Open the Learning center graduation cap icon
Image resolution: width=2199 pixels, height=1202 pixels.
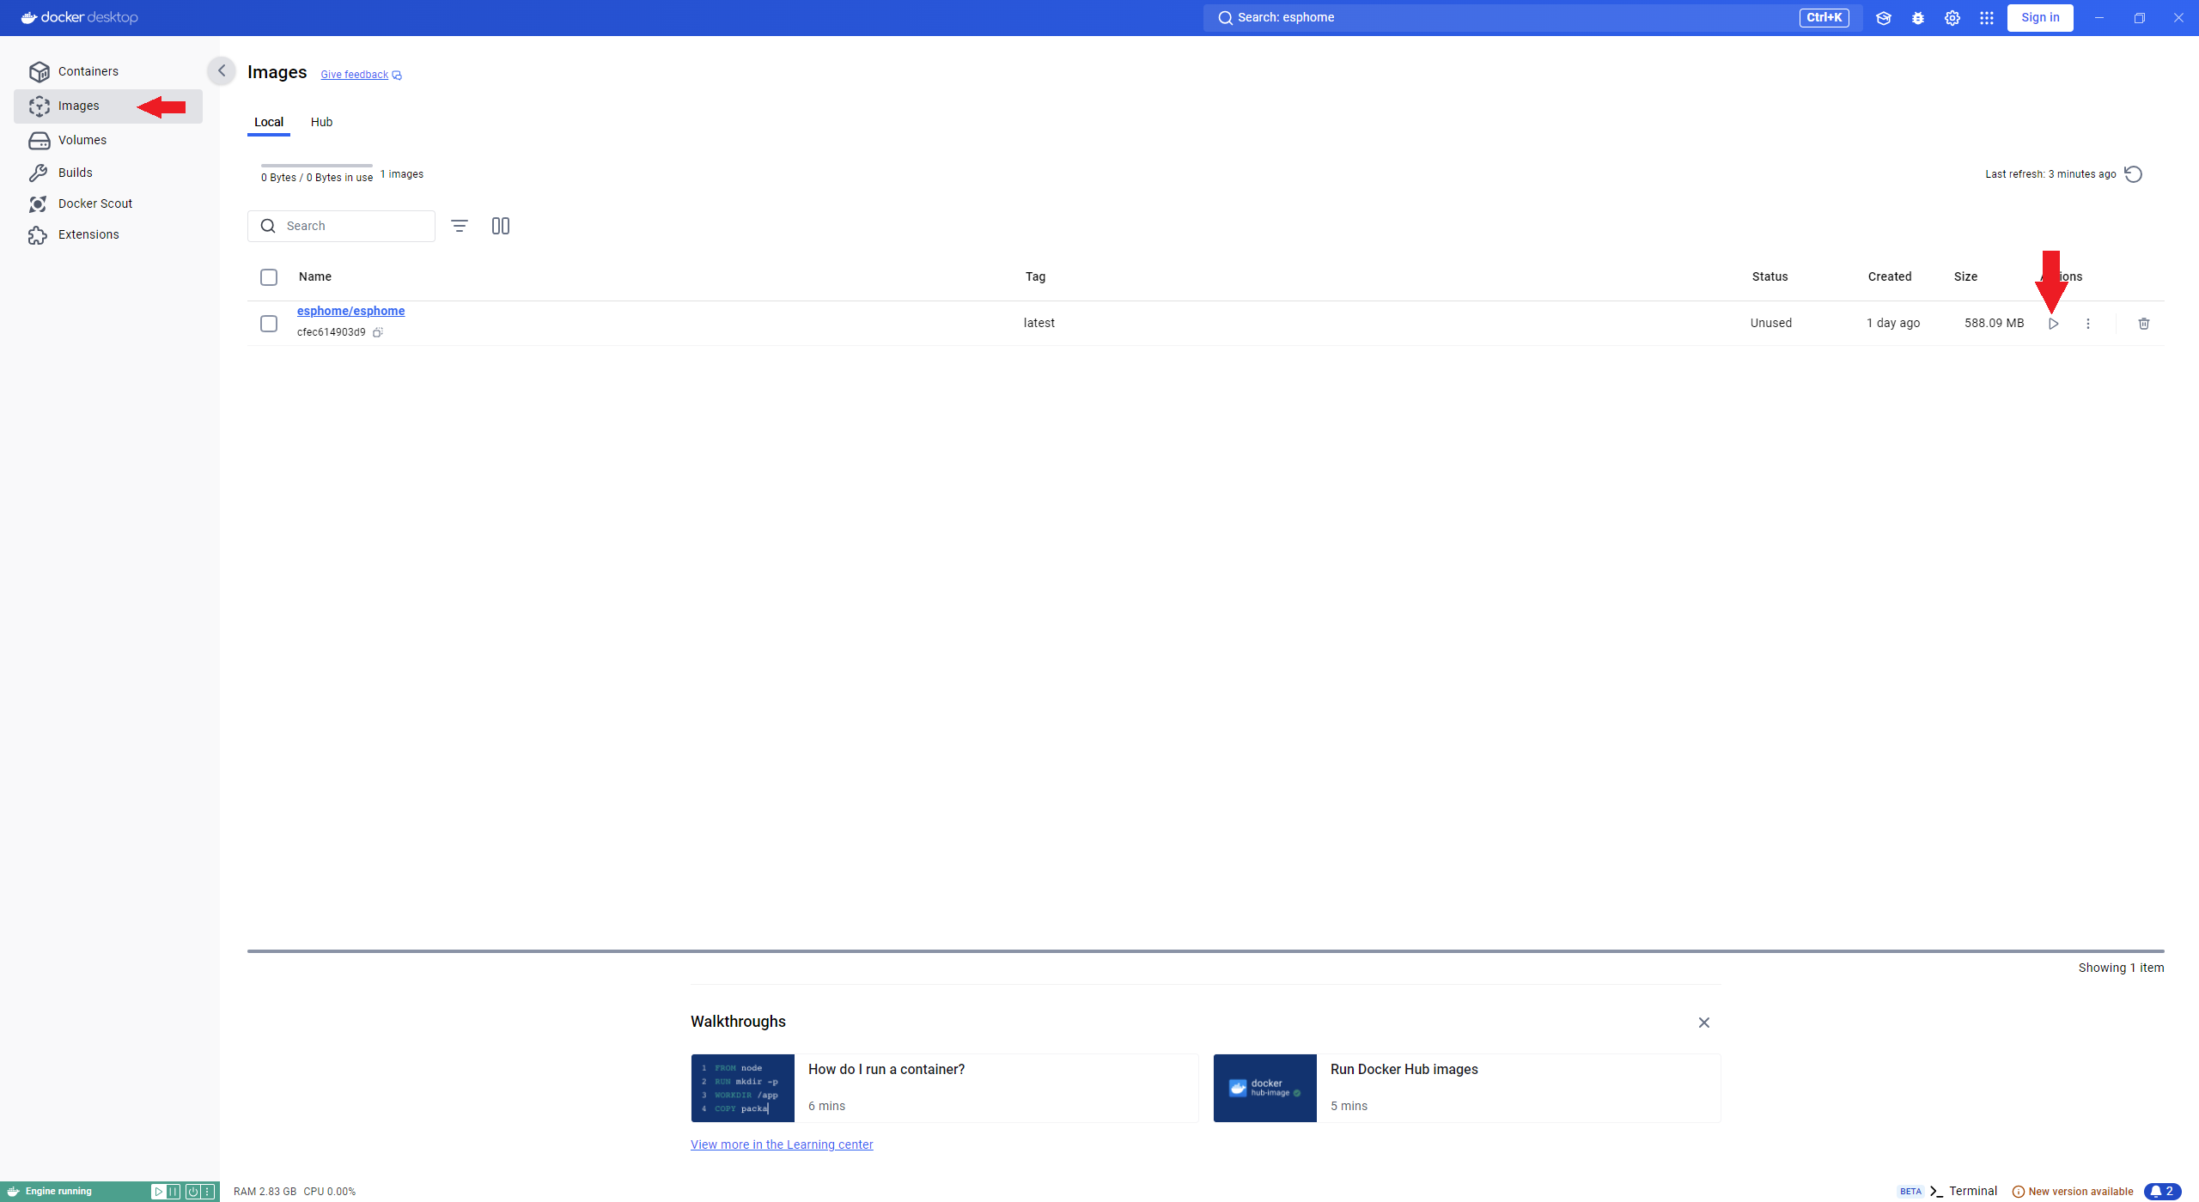click(1884, 18)
